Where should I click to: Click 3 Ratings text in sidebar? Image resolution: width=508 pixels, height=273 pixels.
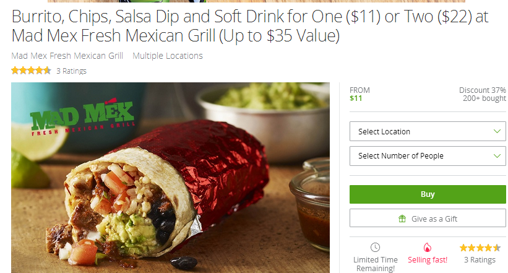click(x=480, y=260)
